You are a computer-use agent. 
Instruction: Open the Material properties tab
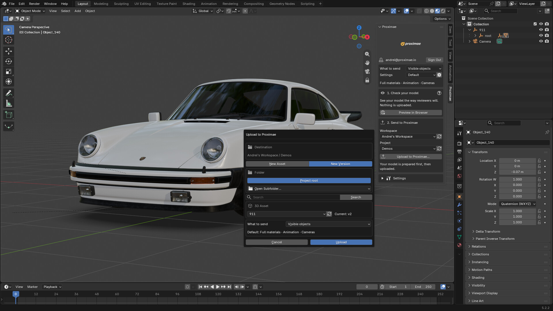point(459,245)
